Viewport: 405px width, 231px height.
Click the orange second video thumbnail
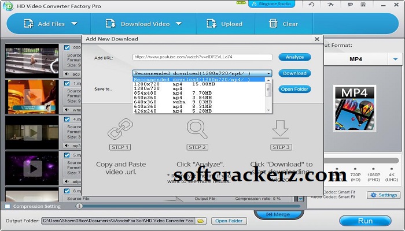32,96
